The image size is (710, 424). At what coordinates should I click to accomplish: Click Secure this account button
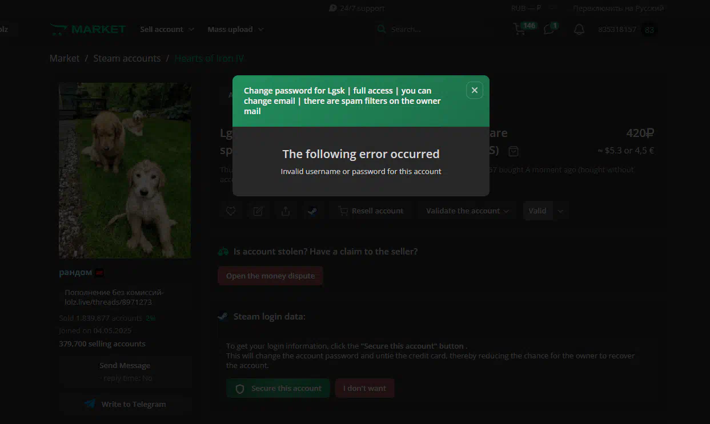[x=278, y=389]
